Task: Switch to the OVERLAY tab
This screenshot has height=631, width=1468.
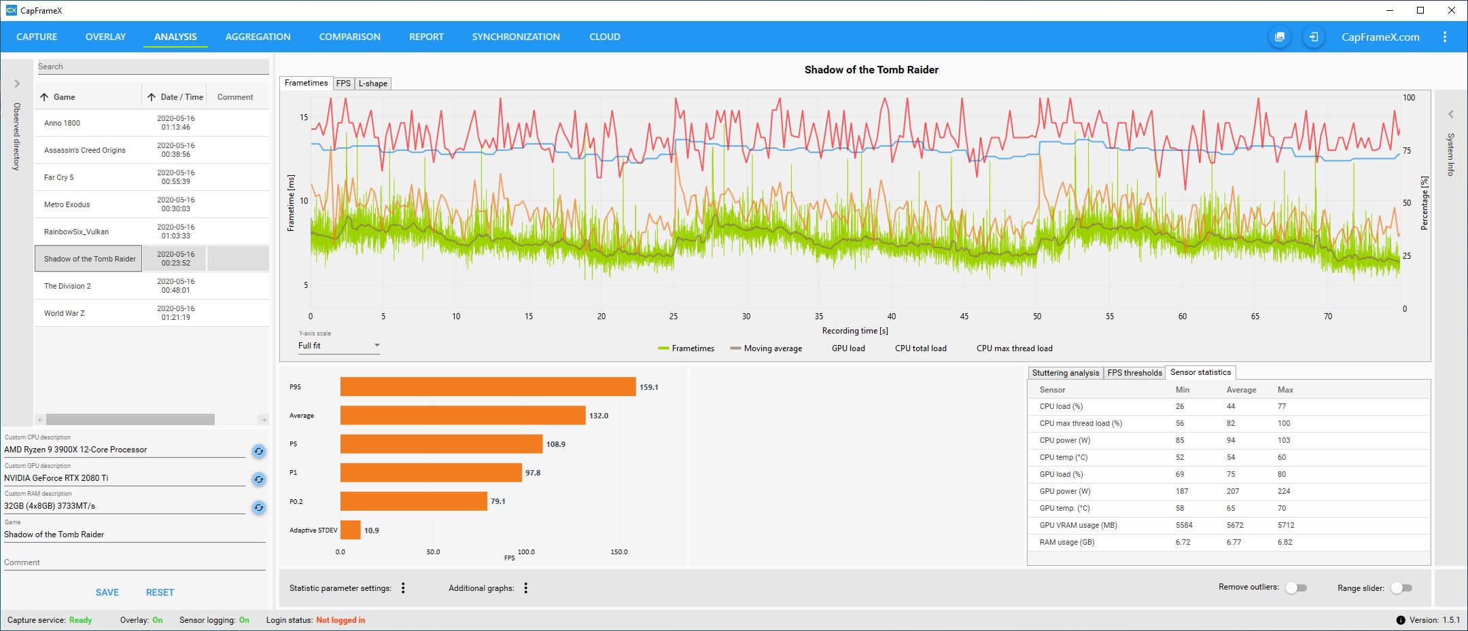Action: coord(105,37)
